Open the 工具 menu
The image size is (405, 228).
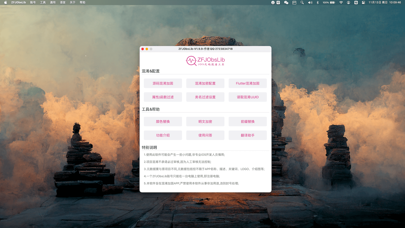[43, 3]
